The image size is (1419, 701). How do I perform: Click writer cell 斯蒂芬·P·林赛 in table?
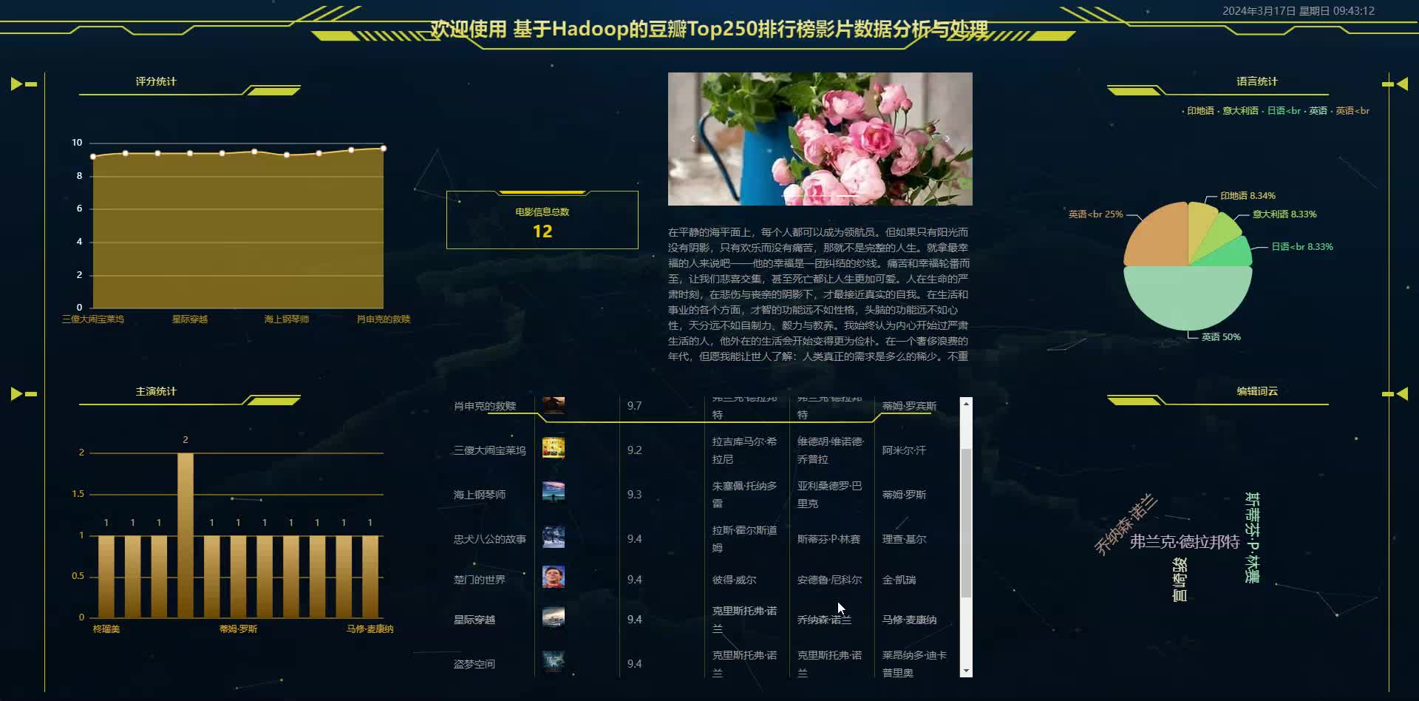point(828,539)
